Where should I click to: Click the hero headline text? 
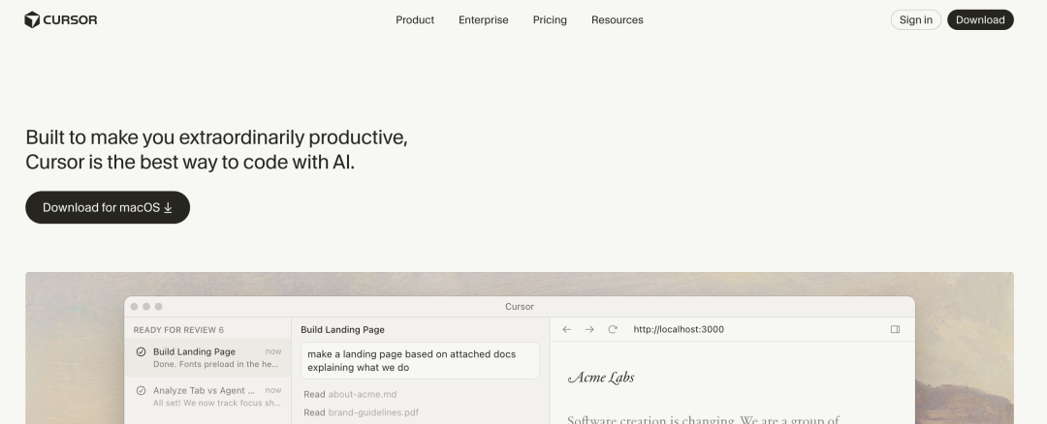point(216,149)
